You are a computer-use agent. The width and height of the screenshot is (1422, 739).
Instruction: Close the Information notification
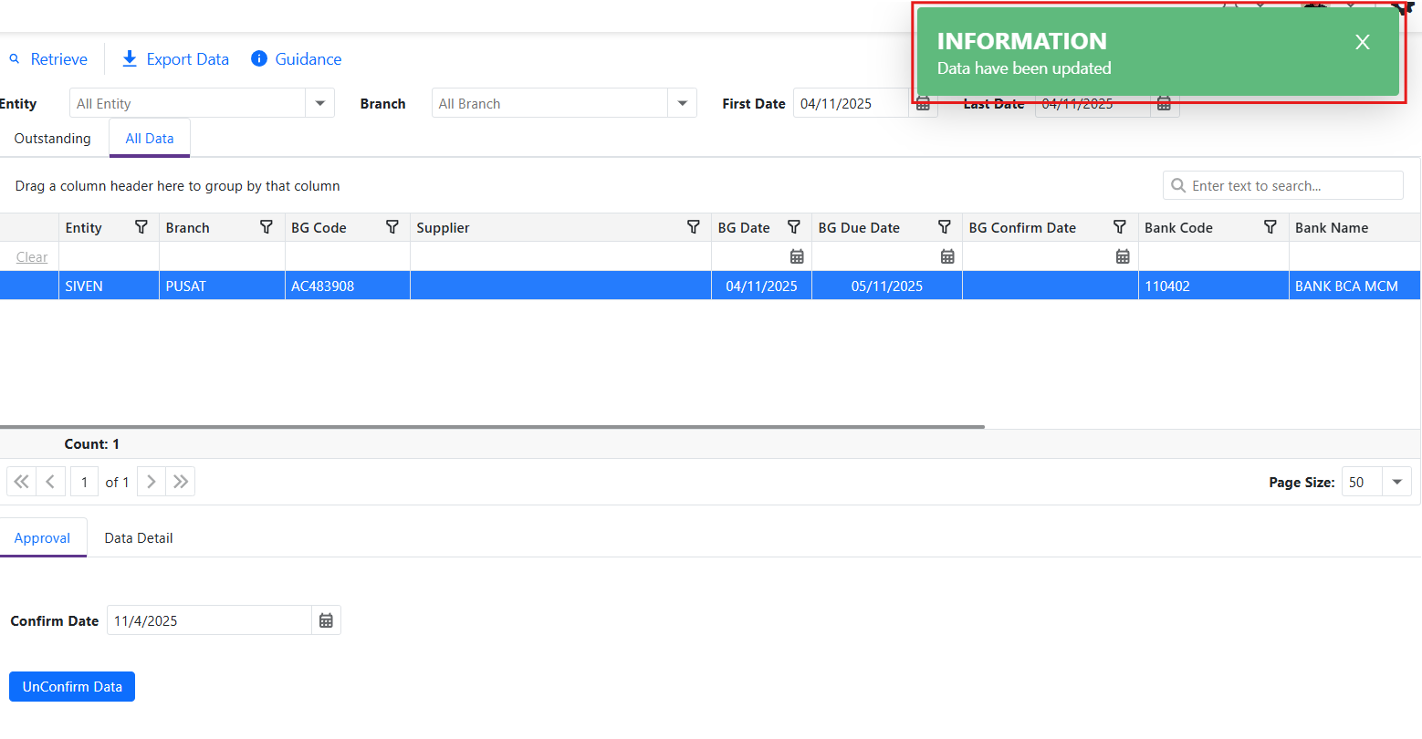point(1363,42)
